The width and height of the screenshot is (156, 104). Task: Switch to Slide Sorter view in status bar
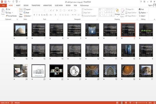tap(122, 103)
